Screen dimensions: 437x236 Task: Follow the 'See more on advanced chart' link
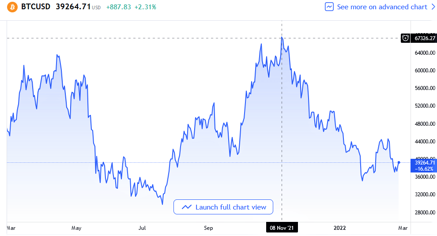coord(382,7)
